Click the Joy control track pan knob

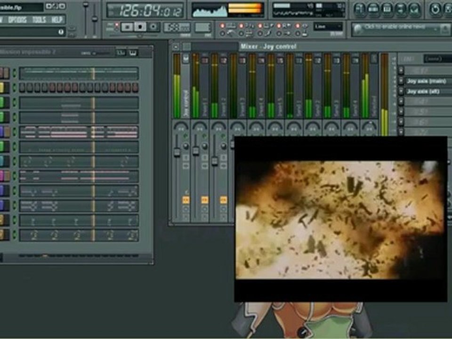tap(181, 128)
